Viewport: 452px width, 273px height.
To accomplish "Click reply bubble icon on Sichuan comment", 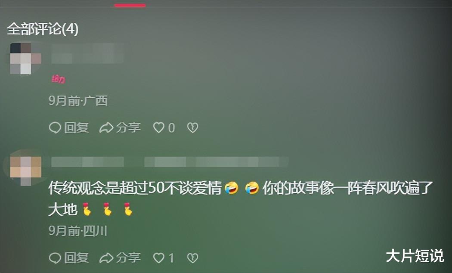I will [55, 258].
